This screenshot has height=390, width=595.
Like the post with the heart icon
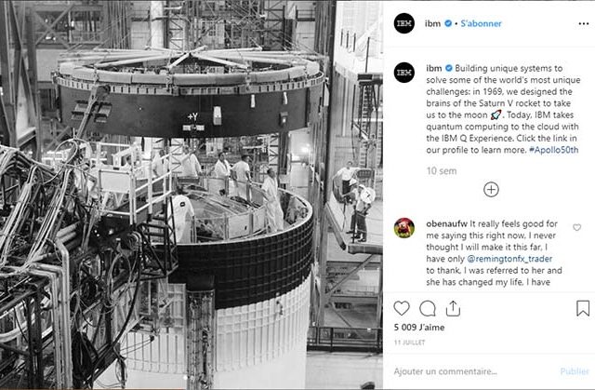pos(402,308)
